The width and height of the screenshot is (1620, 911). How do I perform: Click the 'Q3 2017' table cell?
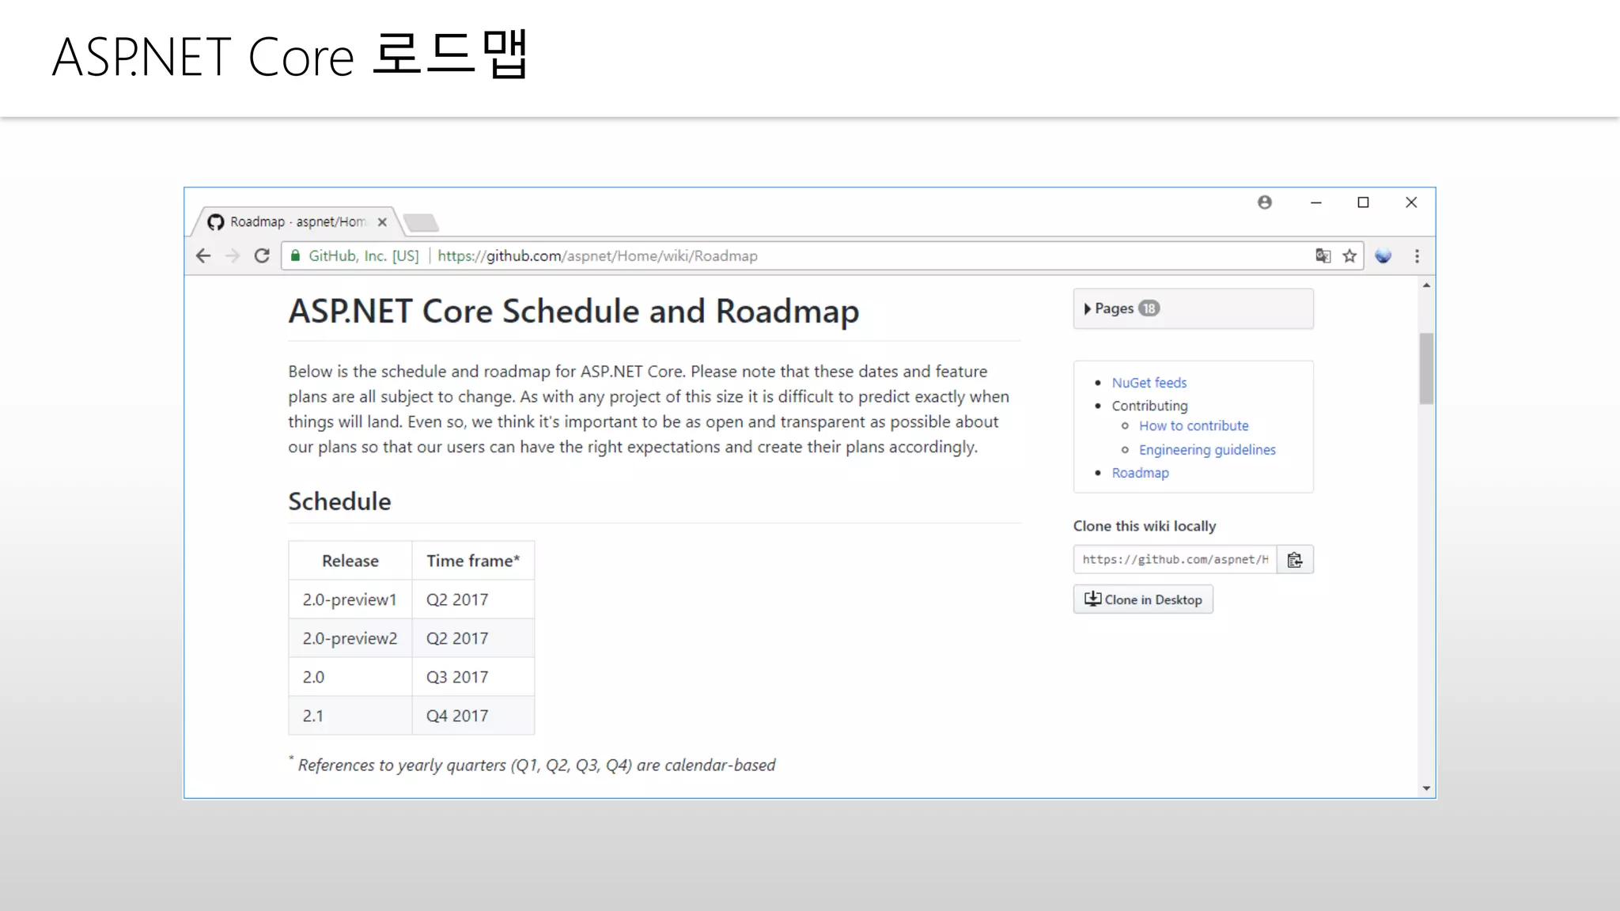pyautogui.click(x=473, y=677)
